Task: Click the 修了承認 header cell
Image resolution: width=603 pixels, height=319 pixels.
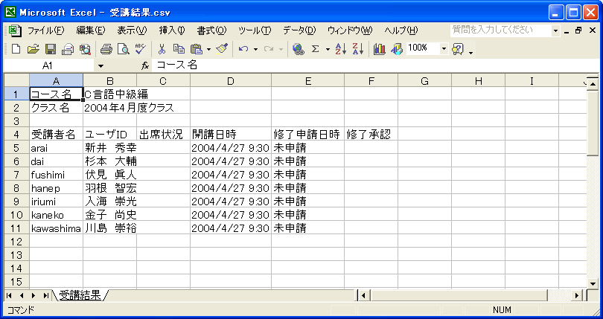Action: [371, 135]
